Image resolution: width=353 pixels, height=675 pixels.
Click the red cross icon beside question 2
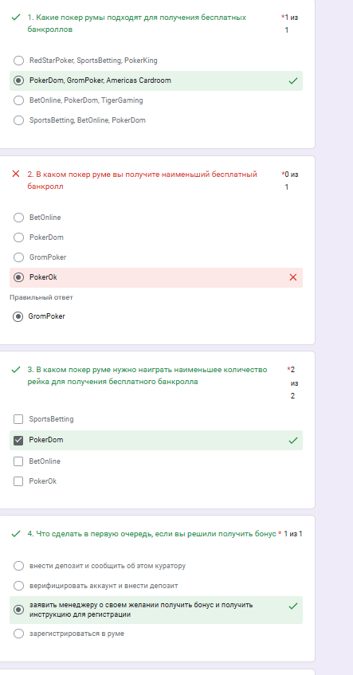[16, 174]
